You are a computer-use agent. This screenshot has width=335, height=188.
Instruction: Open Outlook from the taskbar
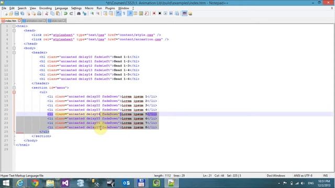(x=126, y=183)
